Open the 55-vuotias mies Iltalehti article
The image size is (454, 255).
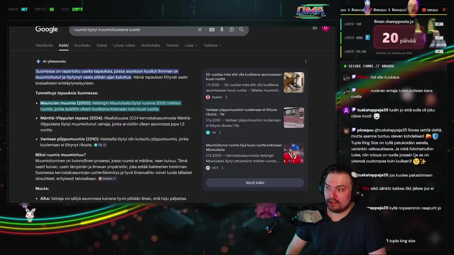pos(244,77)
